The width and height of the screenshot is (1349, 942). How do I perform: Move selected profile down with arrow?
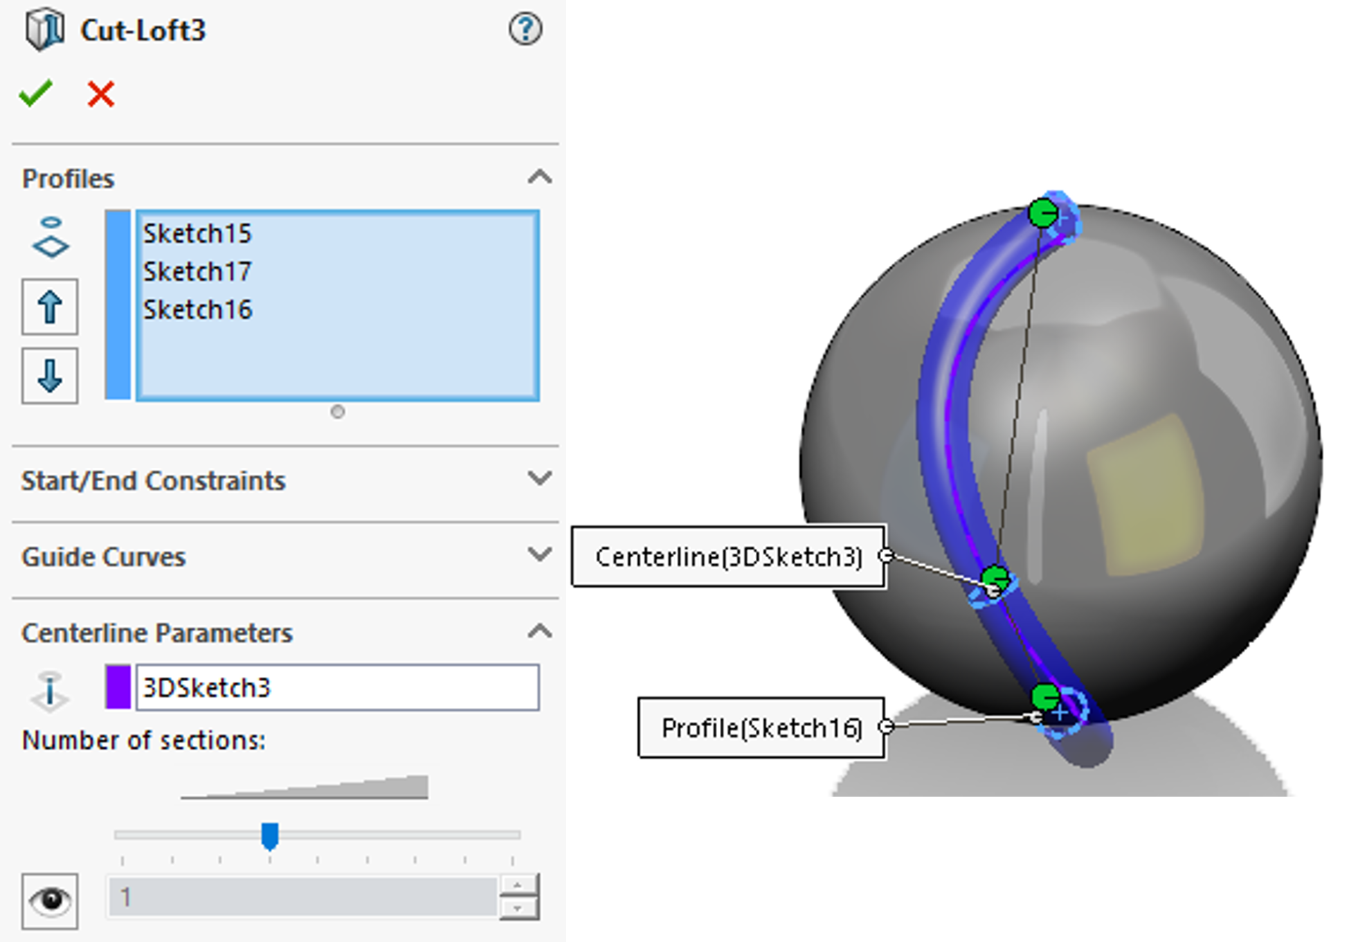[x=50, y=375]
